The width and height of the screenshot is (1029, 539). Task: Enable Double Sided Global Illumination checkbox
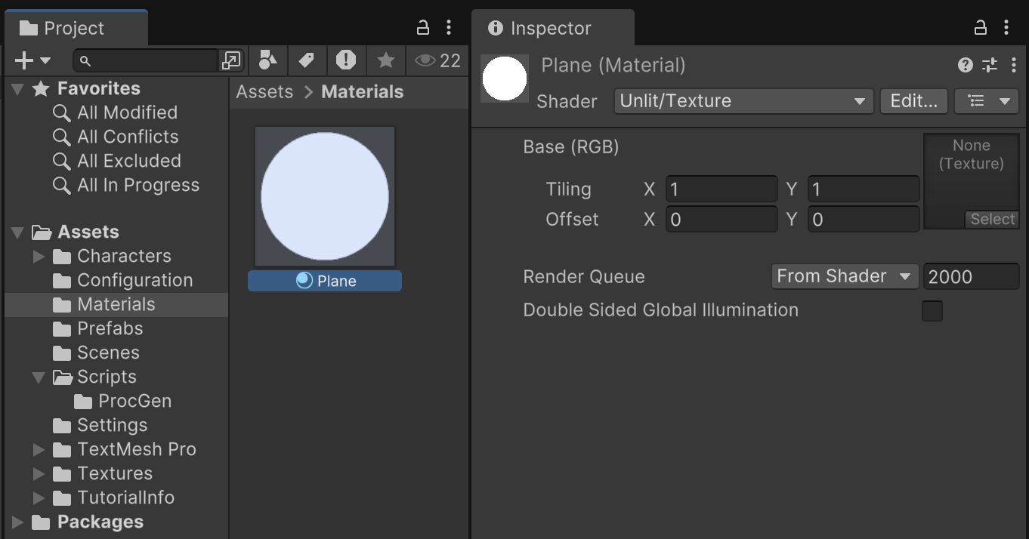coord(932,311)
